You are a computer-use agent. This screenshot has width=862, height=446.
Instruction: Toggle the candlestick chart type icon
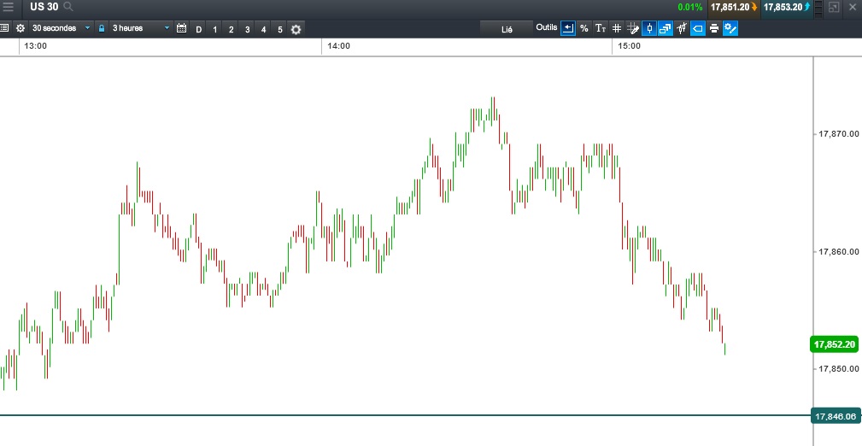[x=649, y=28]
